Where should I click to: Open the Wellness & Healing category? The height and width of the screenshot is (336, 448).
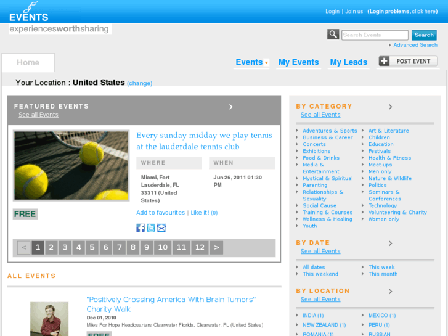pyautogui.click(x=327, y=219)
